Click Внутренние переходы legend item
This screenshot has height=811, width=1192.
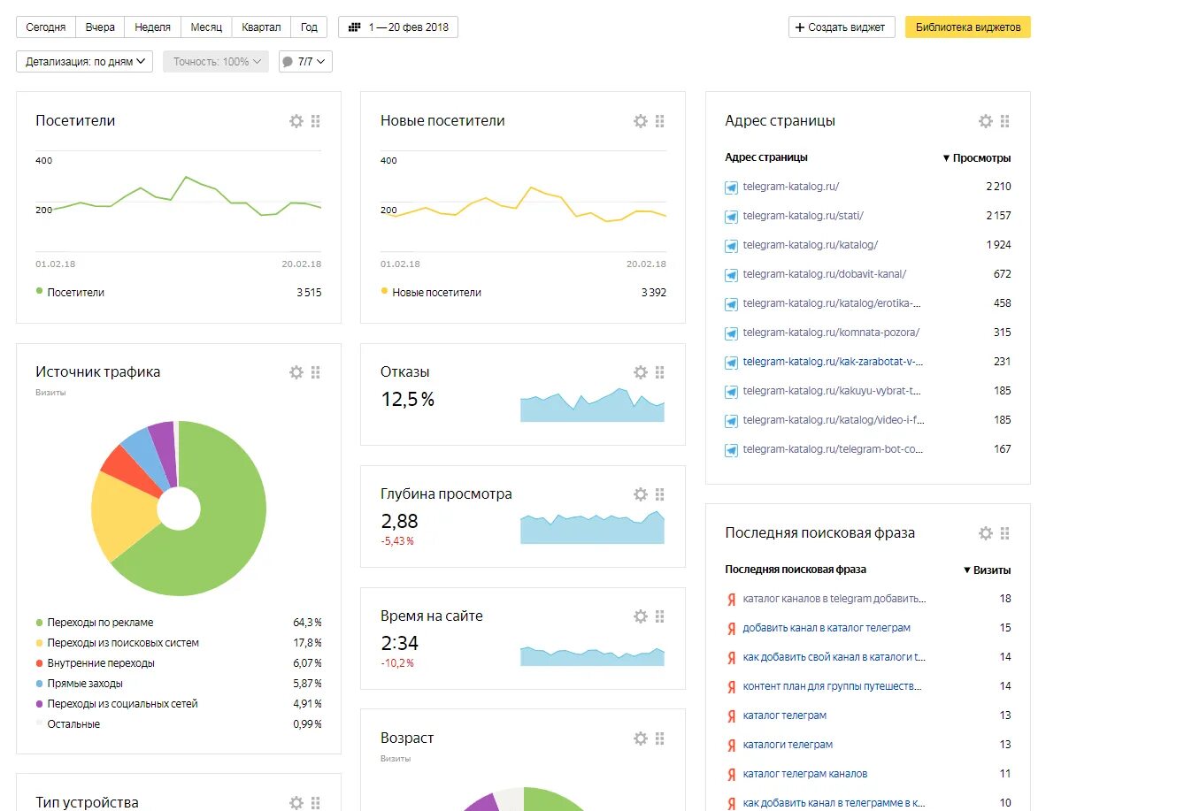(x=101, y=663)
